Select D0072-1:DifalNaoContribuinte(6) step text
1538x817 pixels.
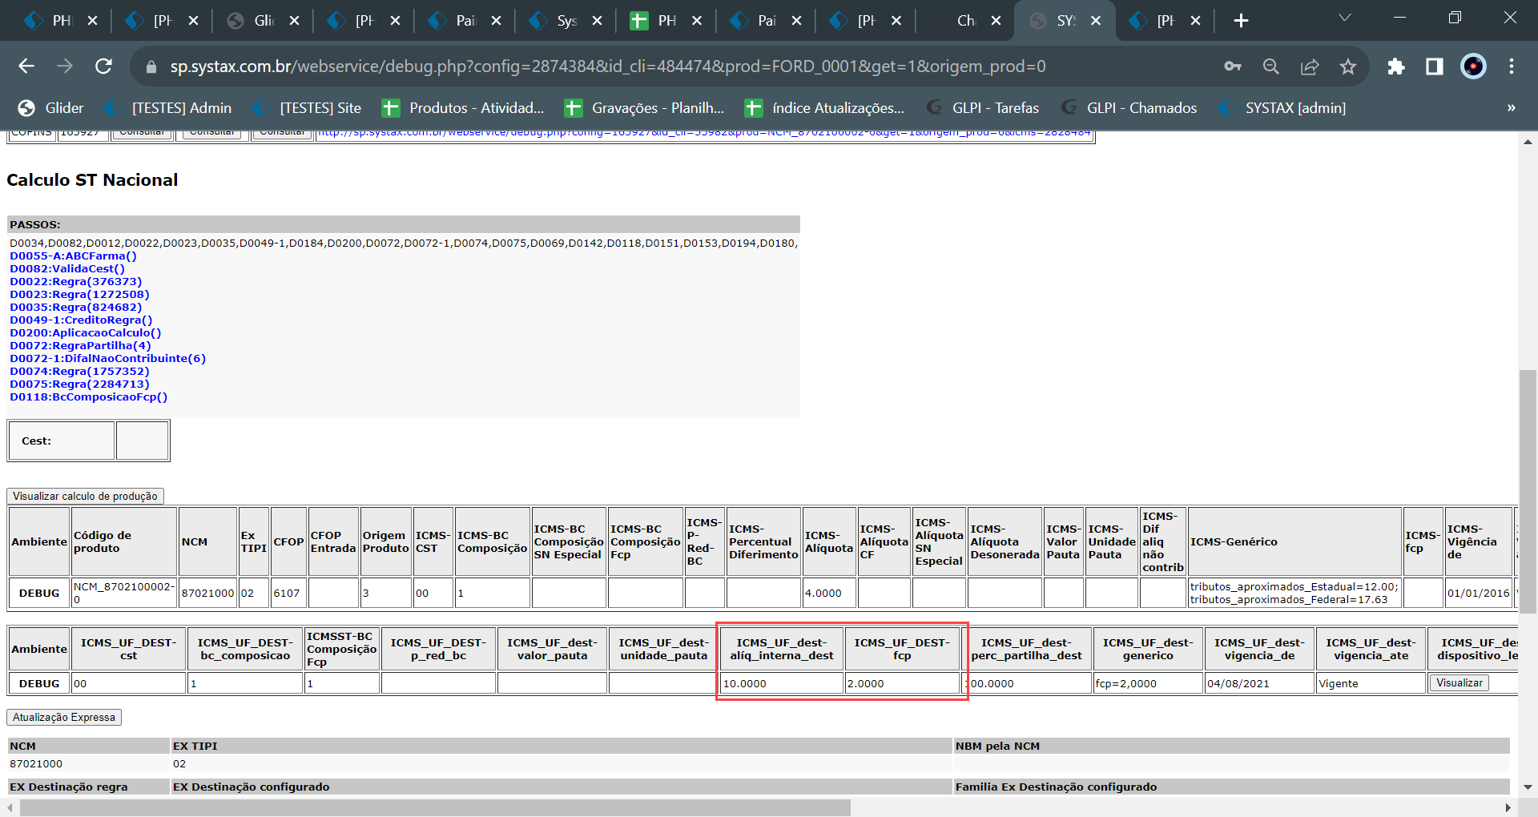pyautogui.click(x=107, y=359)
